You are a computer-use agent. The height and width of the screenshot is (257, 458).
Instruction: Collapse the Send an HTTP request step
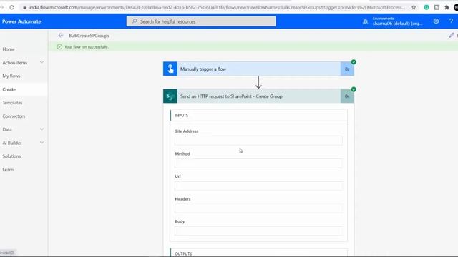coord(258,96)
